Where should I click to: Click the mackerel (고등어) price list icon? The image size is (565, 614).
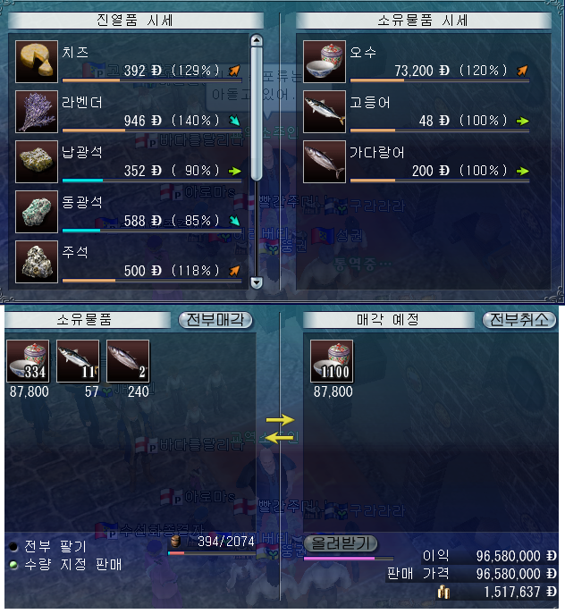pos(325,112)
